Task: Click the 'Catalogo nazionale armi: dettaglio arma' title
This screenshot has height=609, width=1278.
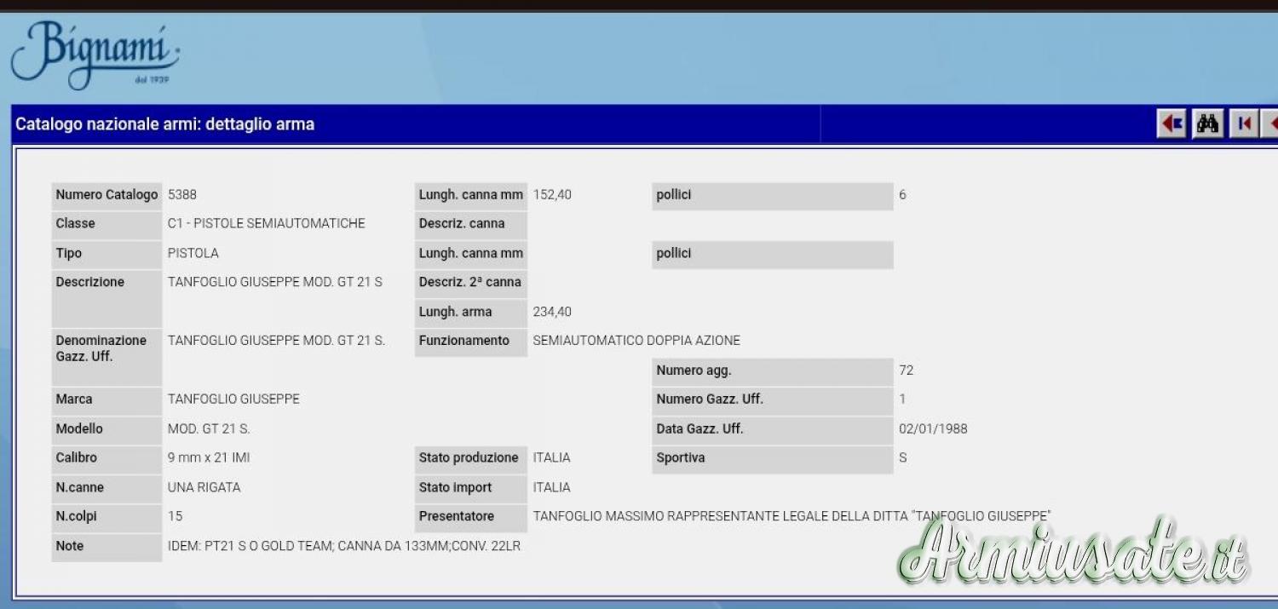Action: [x=164, y=124]
